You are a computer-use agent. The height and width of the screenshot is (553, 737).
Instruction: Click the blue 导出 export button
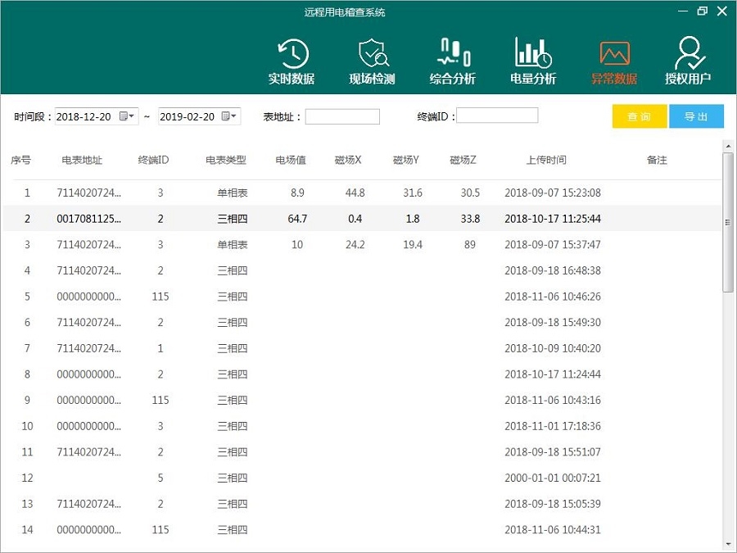tap(696, 116)
